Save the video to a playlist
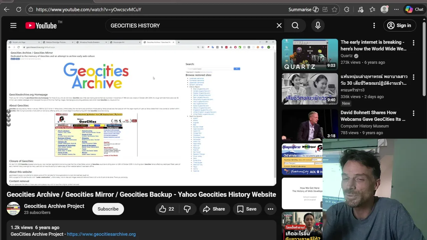427x240 pixels. tap(247, 209)
